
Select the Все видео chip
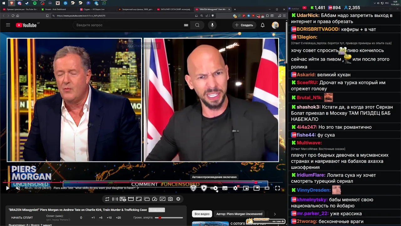point(202,214)
